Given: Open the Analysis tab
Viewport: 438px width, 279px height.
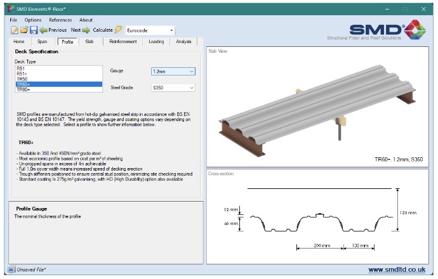Looking at the screenshot, I should pyautogui.click(x=183, y=41).
